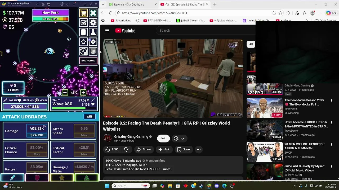This screenshot has width=339, height=190.
Task: Expand notification bell dropdown
Action: [183, 139]
